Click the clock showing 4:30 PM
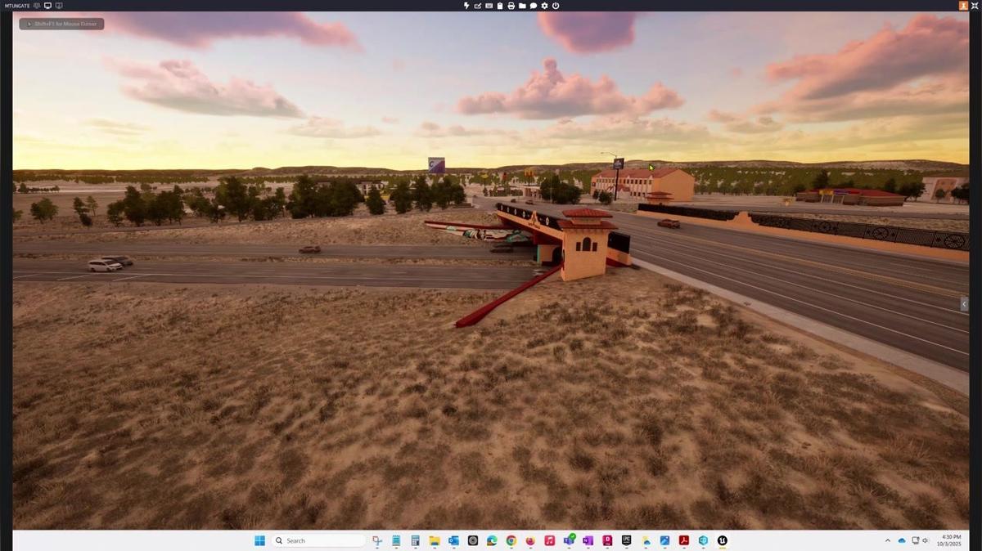 click(952, 540)
